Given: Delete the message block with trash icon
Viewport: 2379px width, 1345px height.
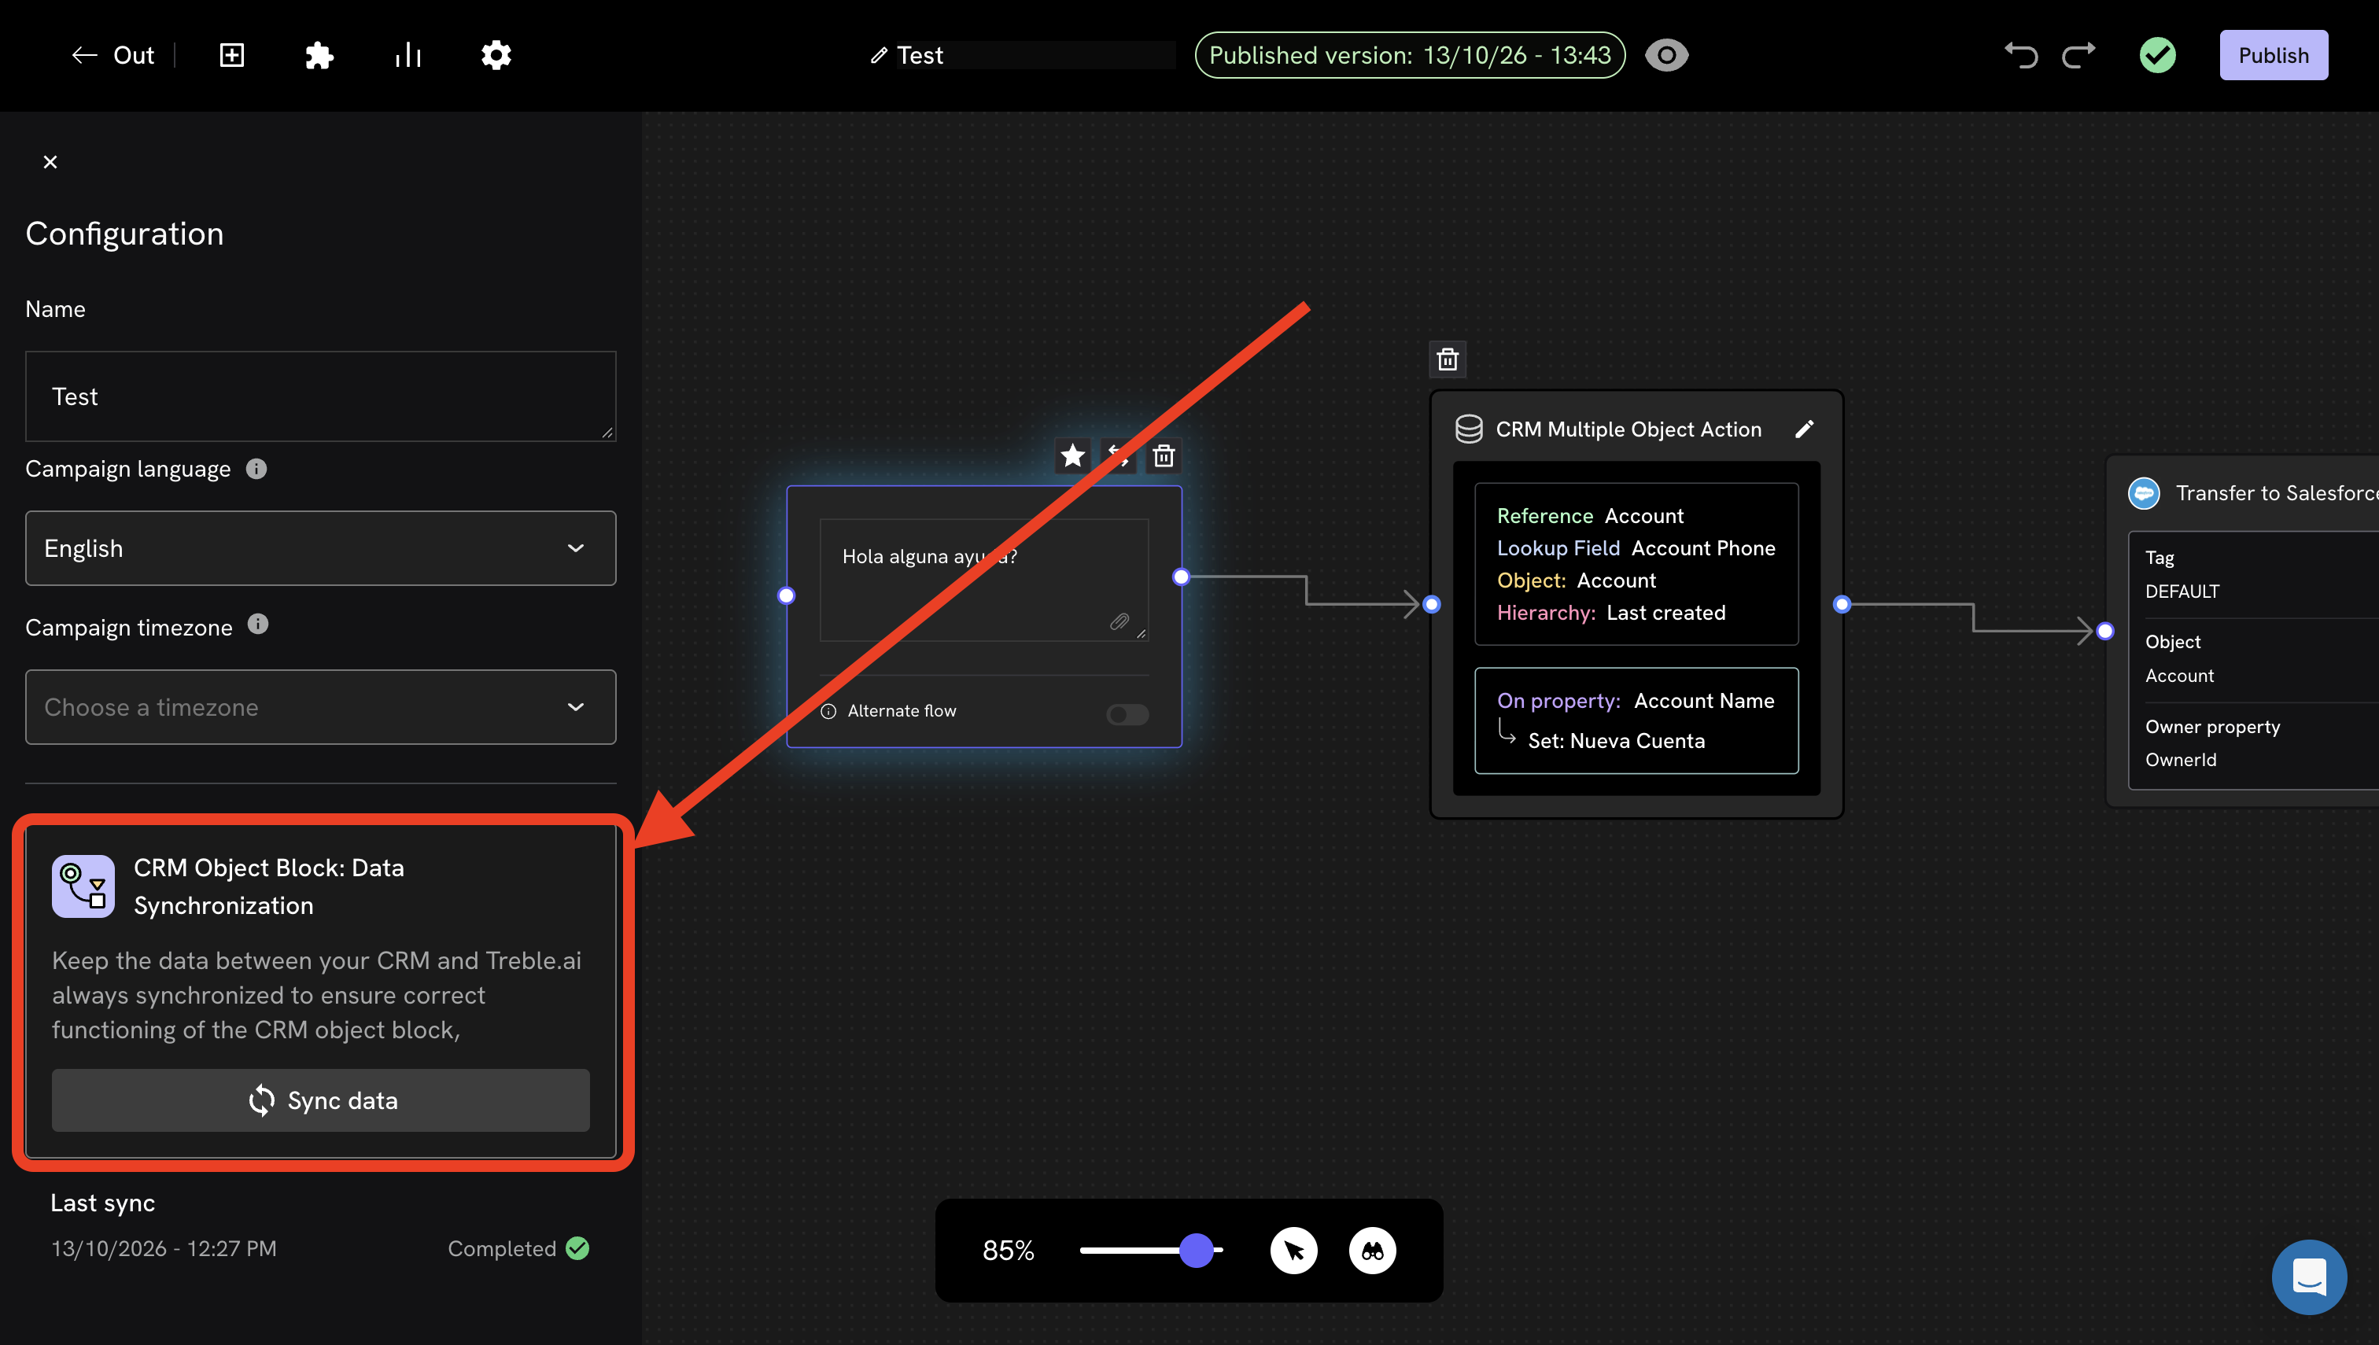Looking at the screenshot, I should tap(1164, 455).
